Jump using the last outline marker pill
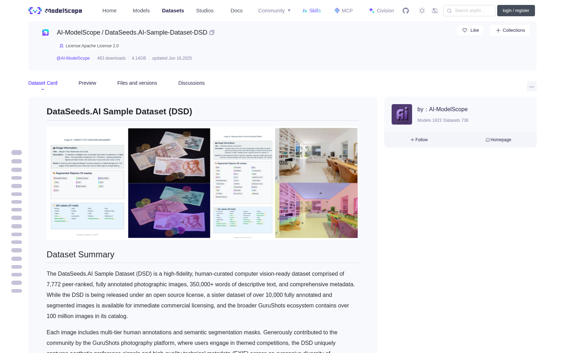 tap(17, 291)
